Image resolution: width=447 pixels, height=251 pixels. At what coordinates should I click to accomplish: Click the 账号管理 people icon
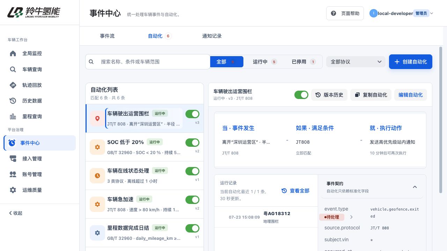13,174
